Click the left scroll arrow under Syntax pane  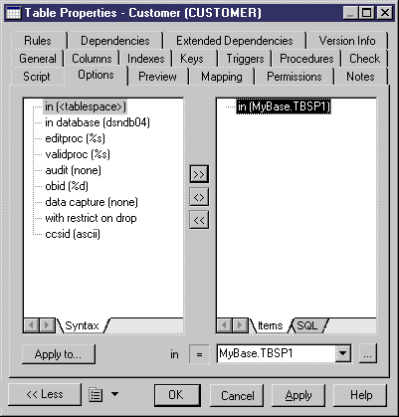[31, 325]
